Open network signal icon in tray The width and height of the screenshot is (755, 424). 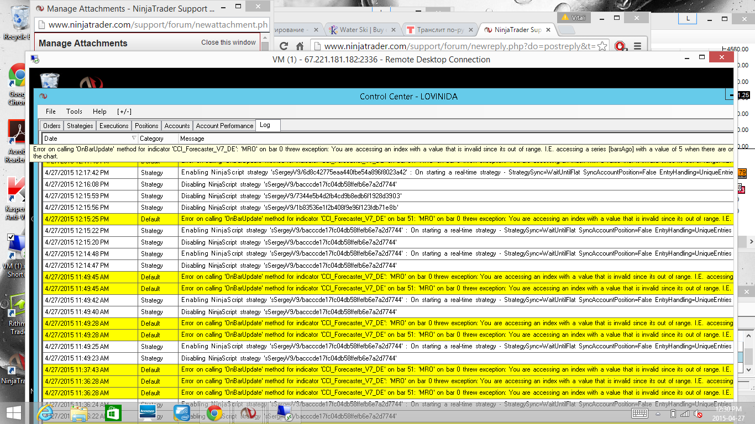[685, 414]
